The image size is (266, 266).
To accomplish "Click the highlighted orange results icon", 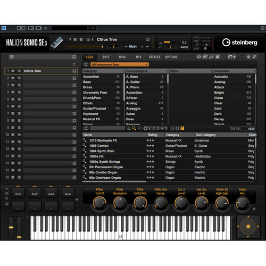I will tap(182, 128).
